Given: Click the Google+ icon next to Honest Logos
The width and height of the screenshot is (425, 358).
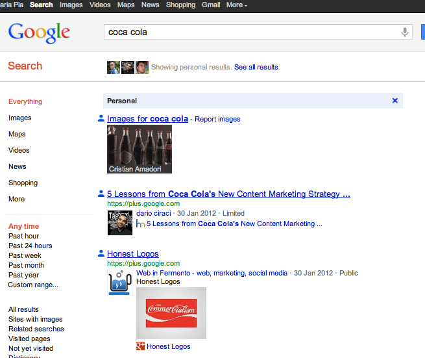Looking at the screenshot, I should tap(140, 346).
